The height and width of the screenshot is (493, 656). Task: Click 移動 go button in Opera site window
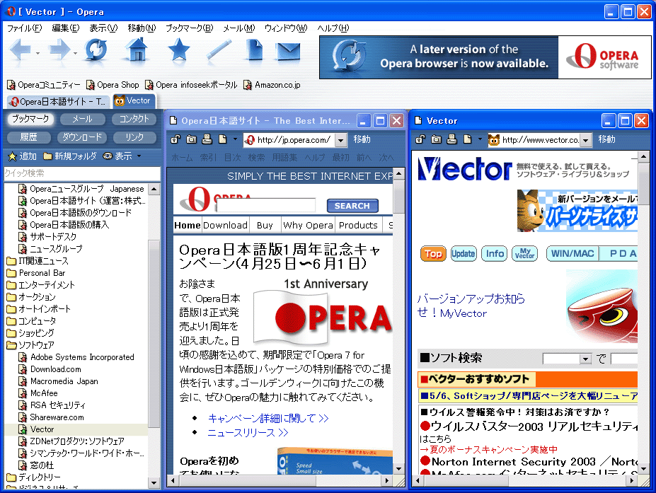click(362, 139)
